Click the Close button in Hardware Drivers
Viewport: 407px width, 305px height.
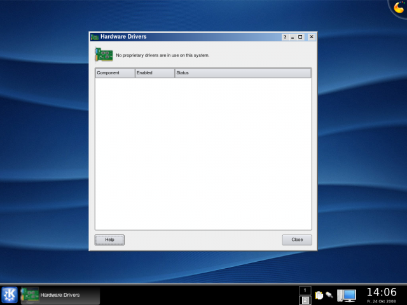(x=297, y=240)
